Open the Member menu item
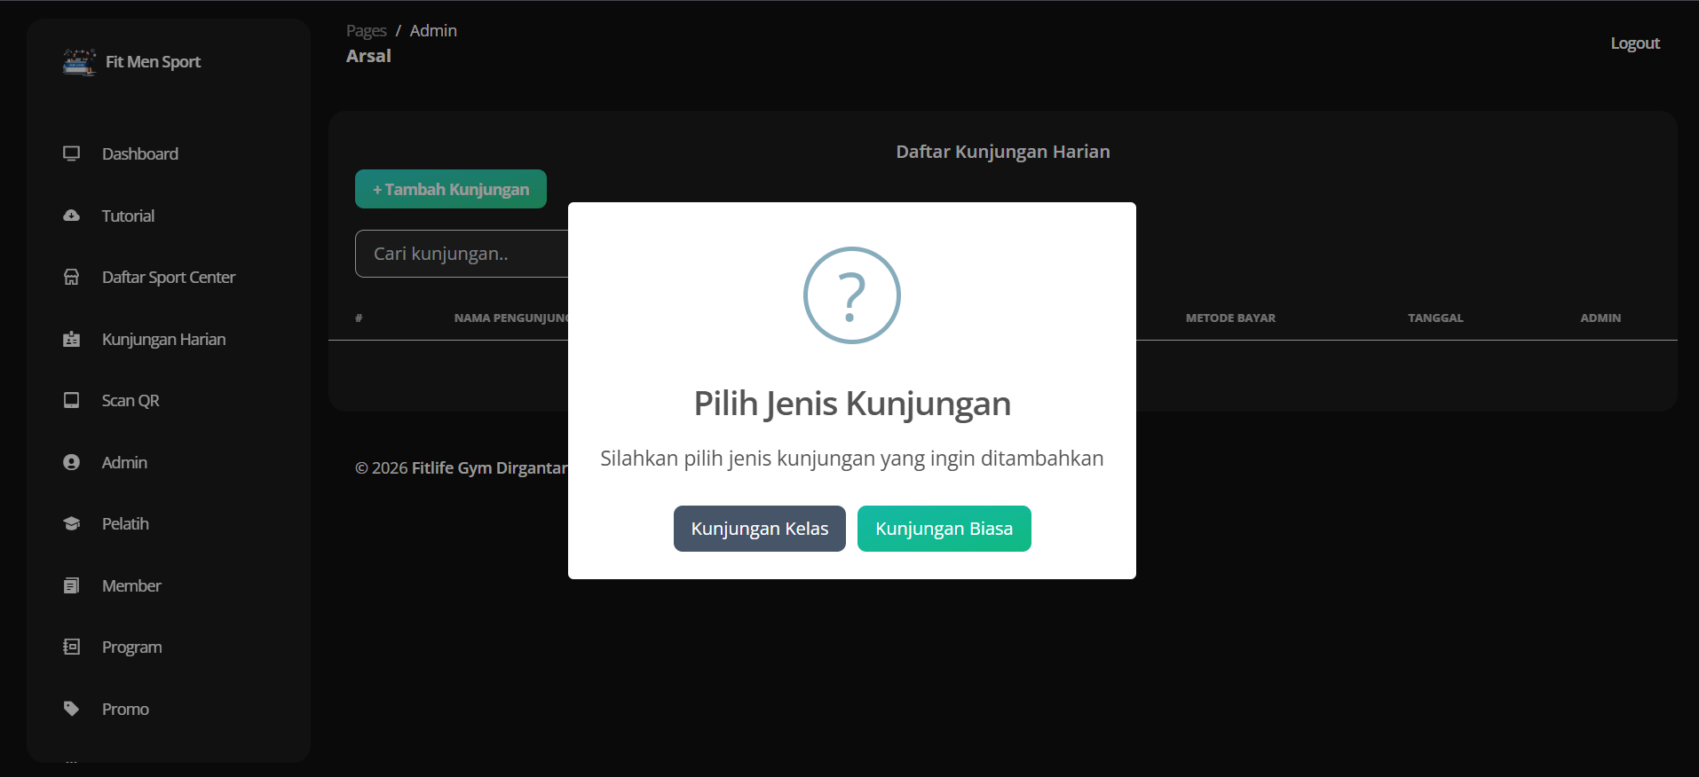Image resolution: width=1699 pixels, height=777 pixels. pyautogui.click(x=131, y=585)
